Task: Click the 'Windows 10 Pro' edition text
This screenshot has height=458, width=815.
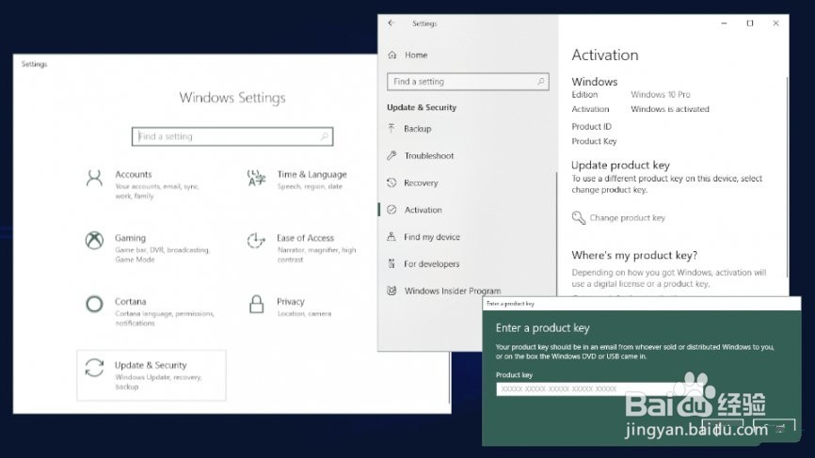Action: 660,94
